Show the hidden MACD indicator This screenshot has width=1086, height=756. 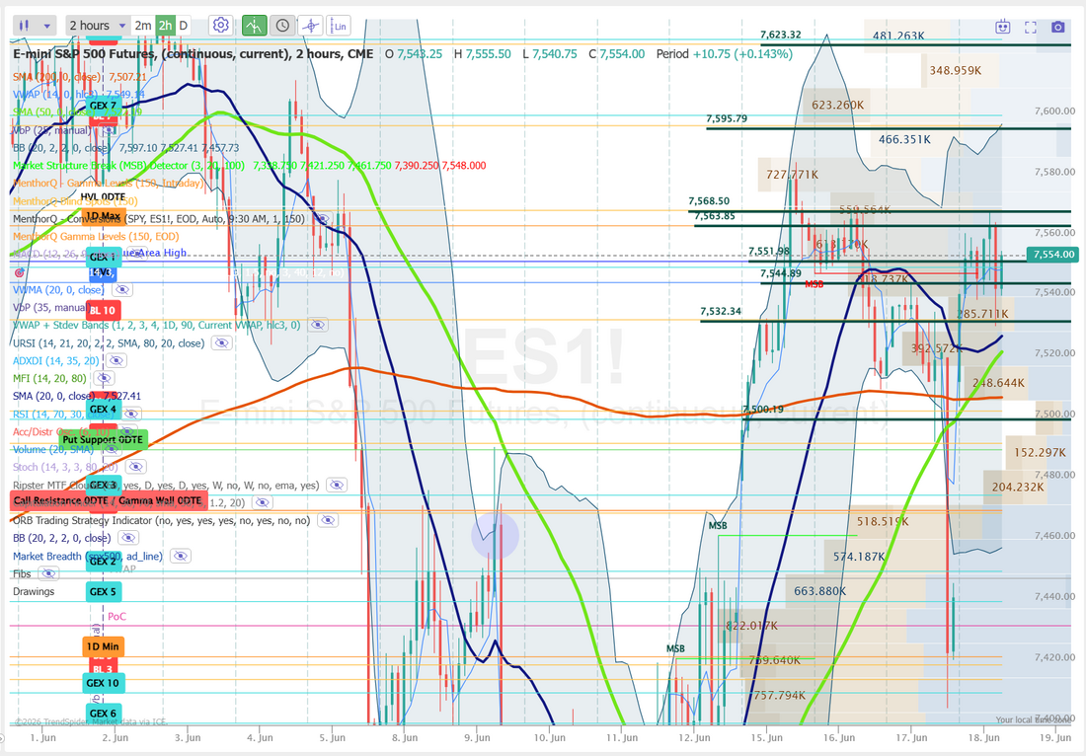click(x=136, y=254)
